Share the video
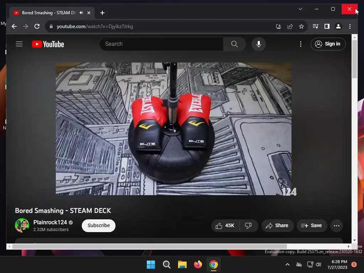 [277, 226]
